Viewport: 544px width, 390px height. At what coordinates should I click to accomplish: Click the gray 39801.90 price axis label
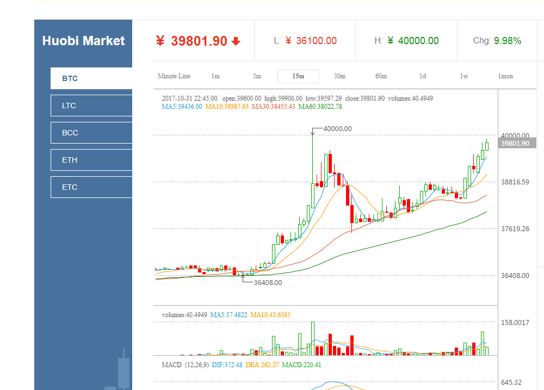(x=515, y=144)
